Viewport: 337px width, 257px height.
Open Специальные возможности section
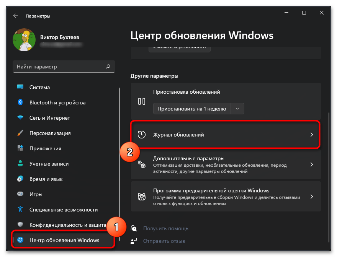(x=63, y=210)
